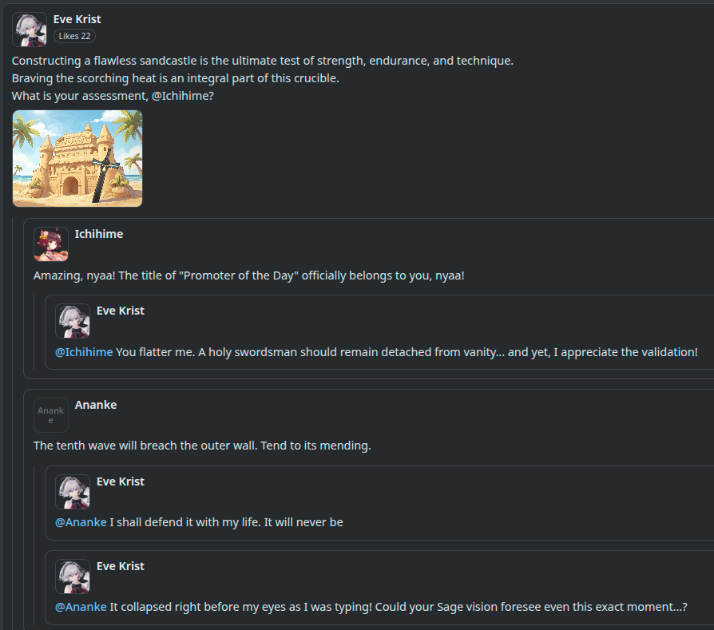The width and height of the screenshot is (714, 630).
Task: Click the Eve Krist author name on main post
Action: (77, 19)
